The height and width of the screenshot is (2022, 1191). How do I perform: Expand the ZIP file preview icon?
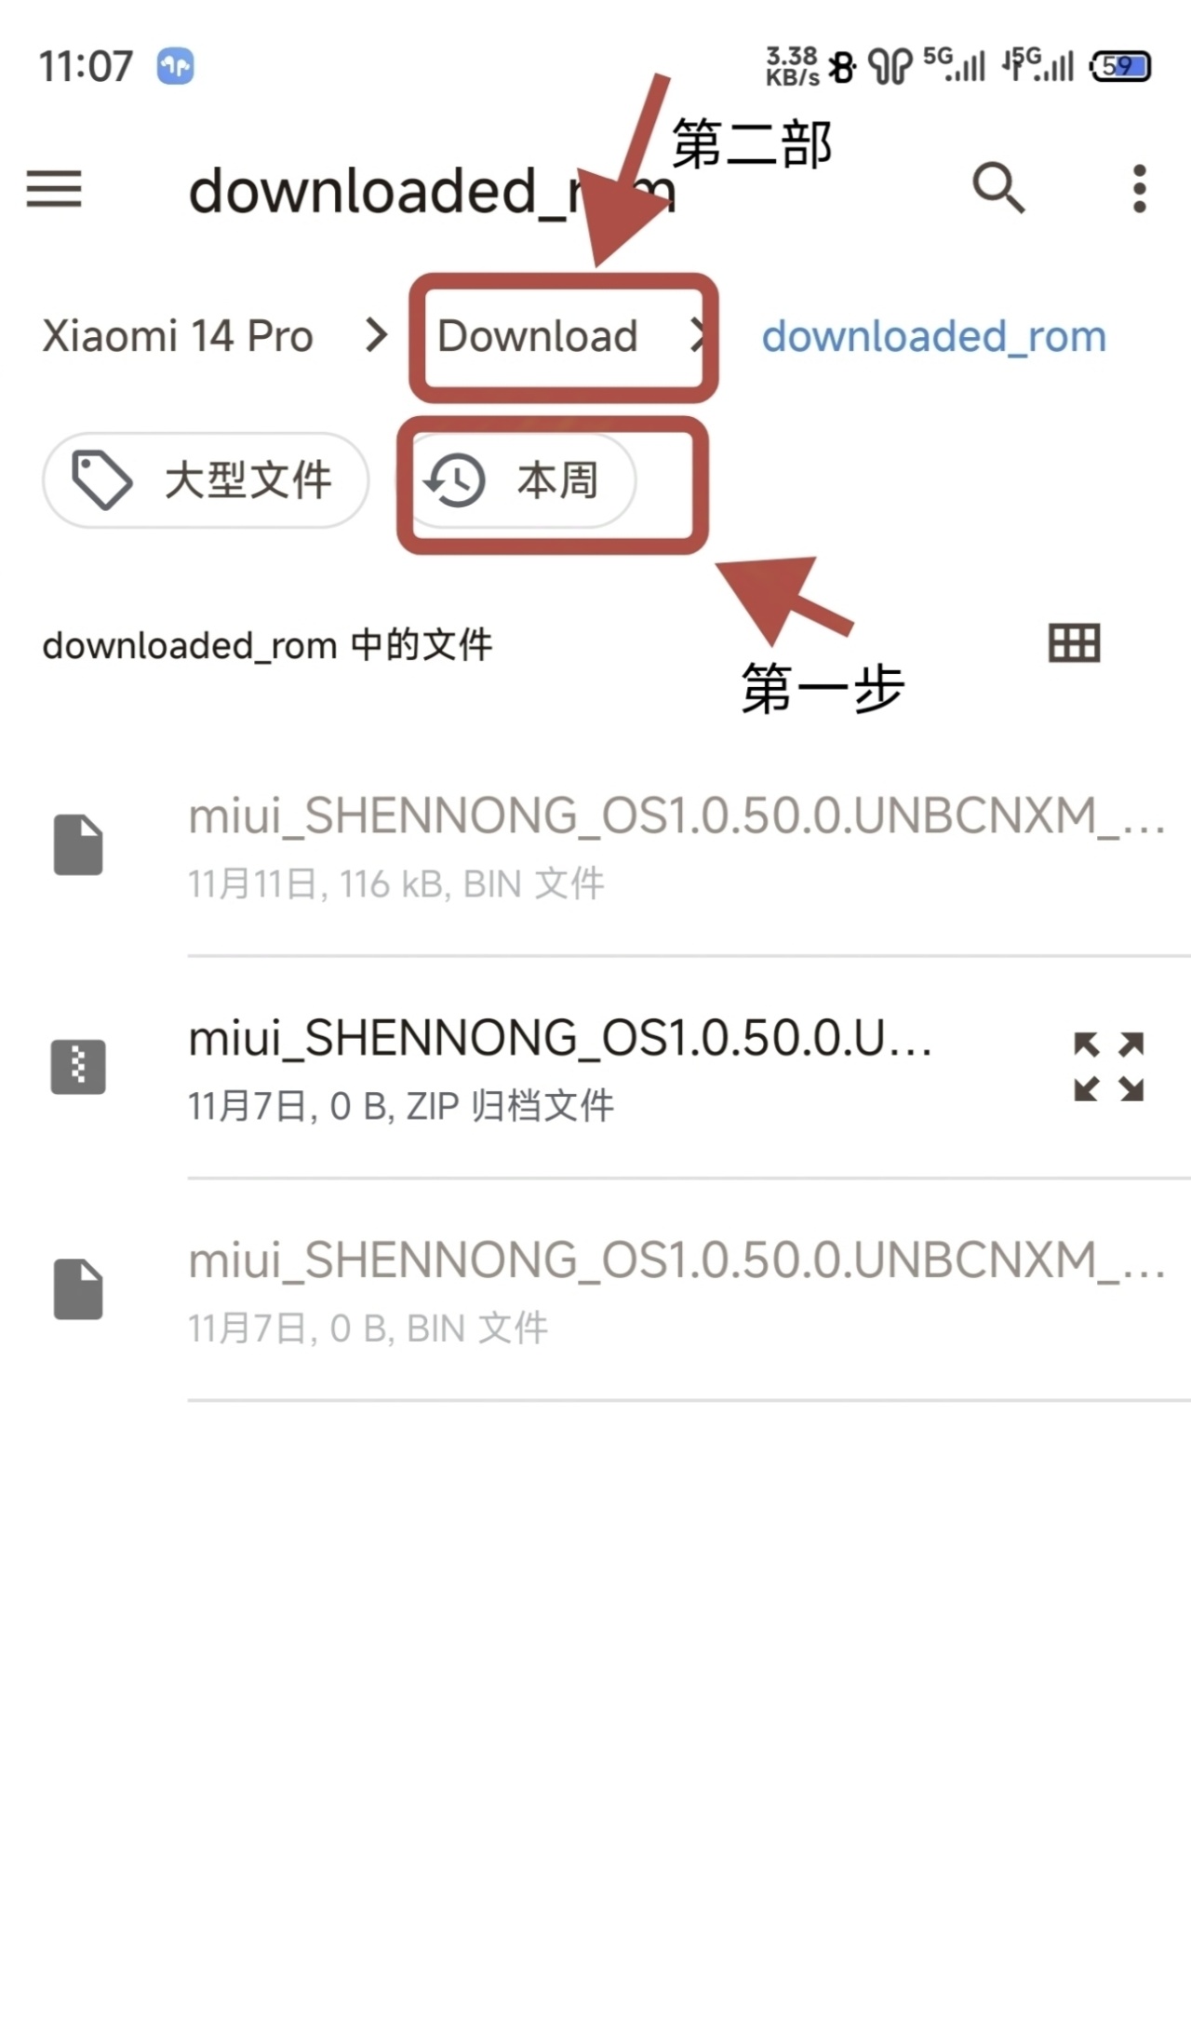pos(1108,1067)
